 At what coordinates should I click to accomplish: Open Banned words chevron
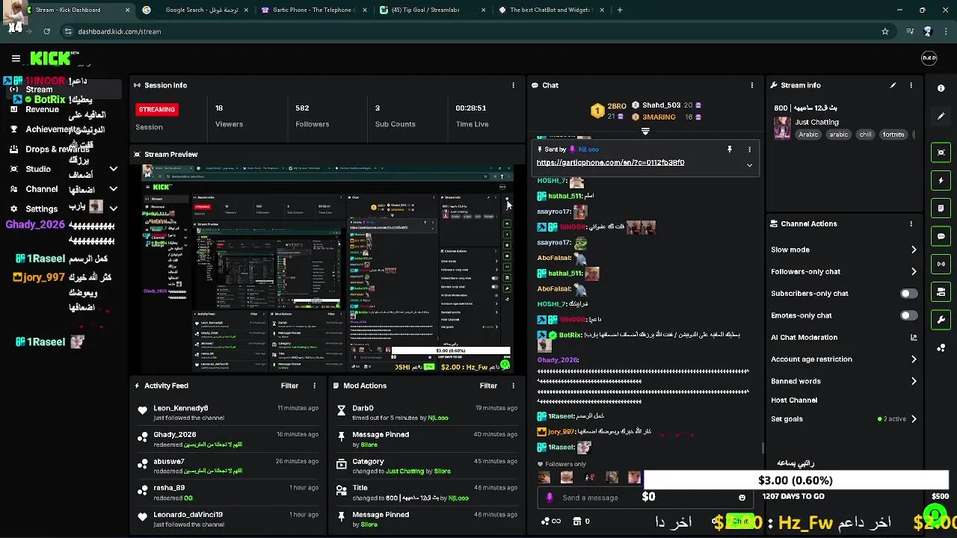coord(914,381)
